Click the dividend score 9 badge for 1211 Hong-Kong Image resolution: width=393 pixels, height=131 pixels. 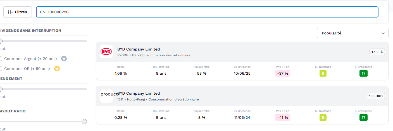(x=323, y=117)
